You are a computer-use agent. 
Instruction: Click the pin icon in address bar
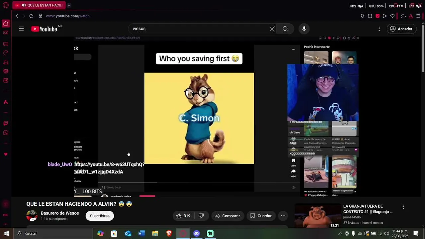[x=362, y=16]
